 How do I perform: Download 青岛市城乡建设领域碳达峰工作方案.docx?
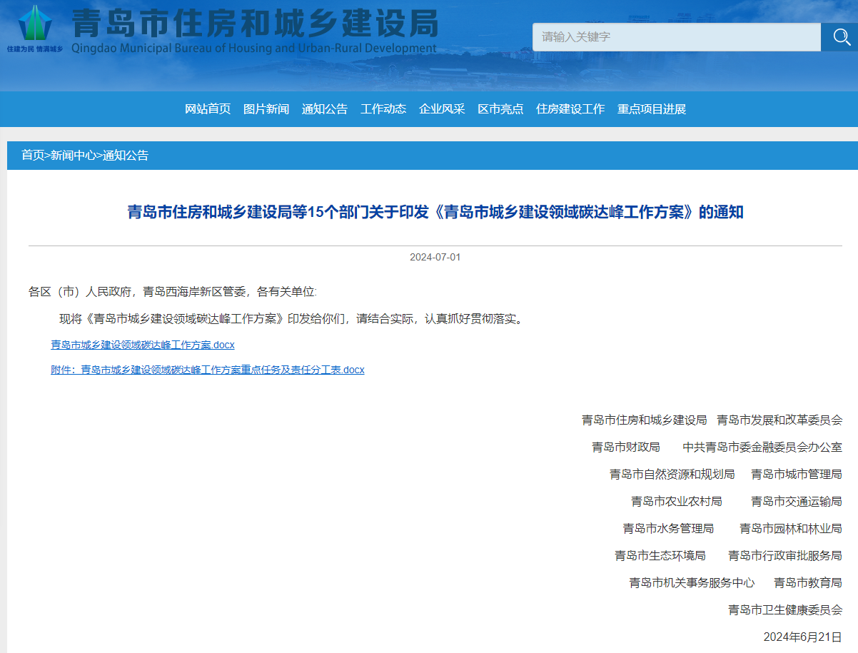click(x=143, y=345)
